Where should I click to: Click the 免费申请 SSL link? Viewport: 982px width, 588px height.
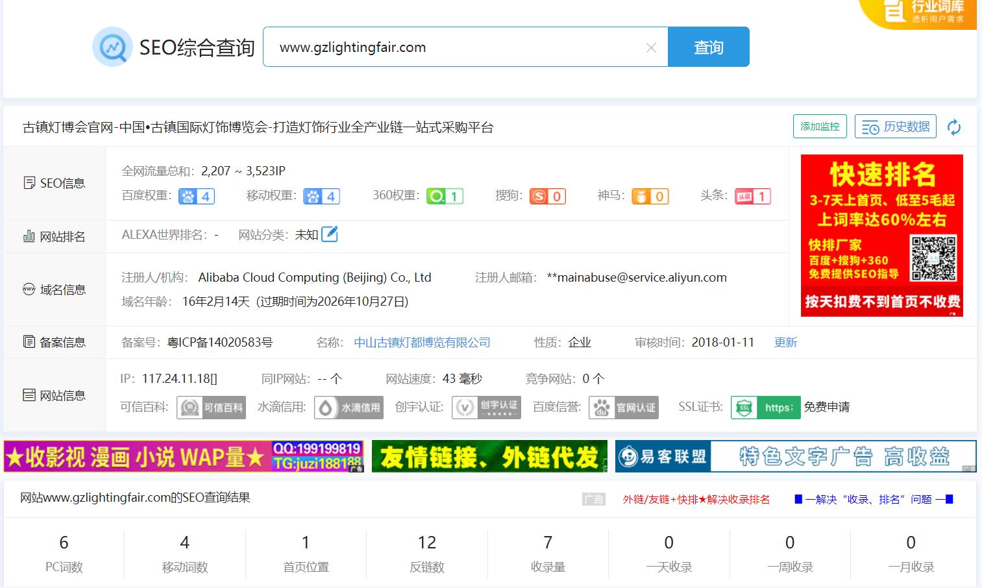click(x=827, y=407)
